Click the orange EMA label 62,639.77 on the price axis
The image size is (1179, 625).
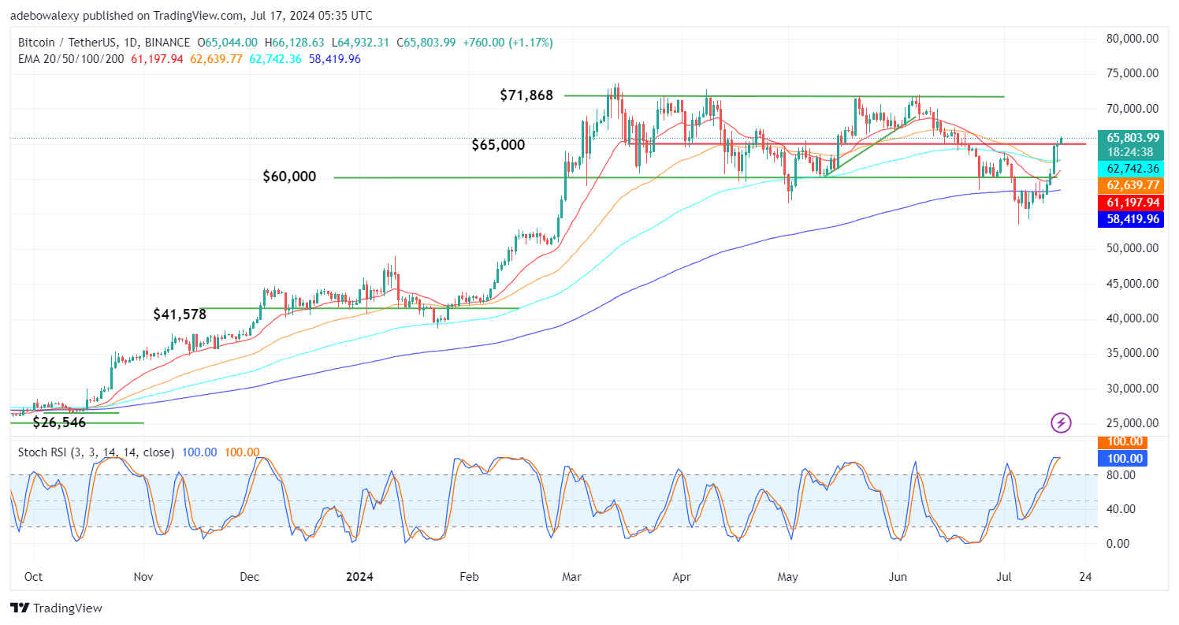pyautogui.click(x=1131, y=185)
